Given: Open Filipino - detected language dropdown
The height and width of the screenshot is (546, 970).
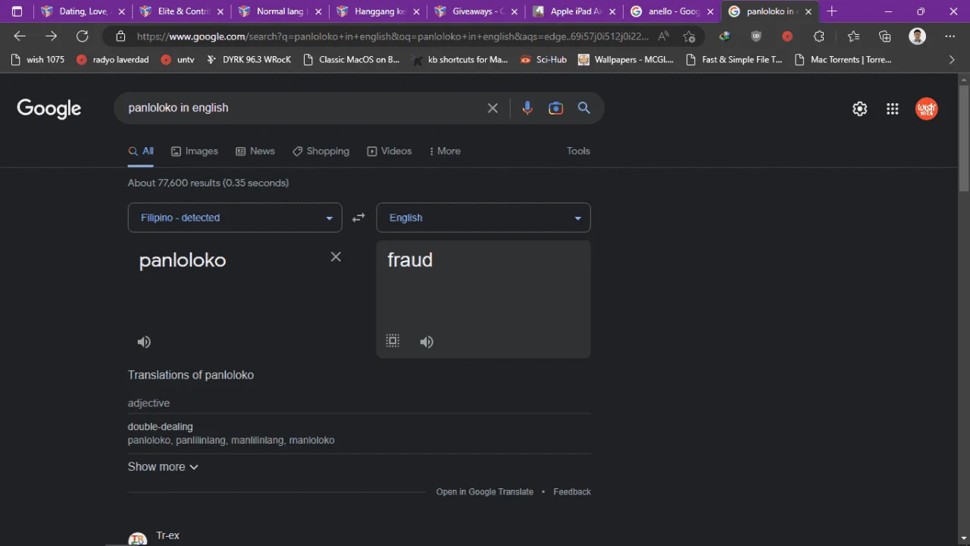Looking at the screenshot, I should [x=235, y=218].
